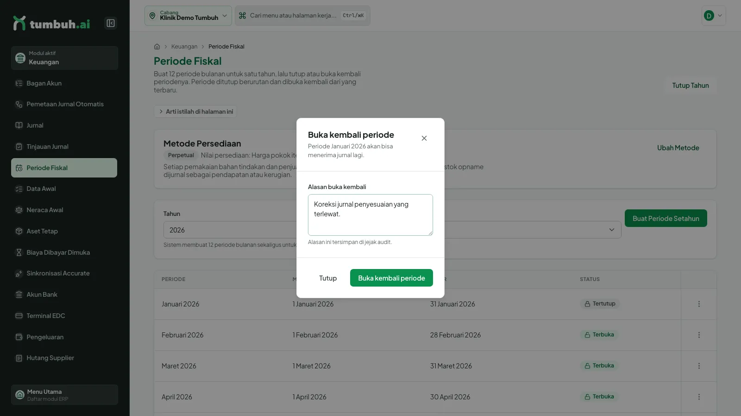
Task: Open the row menu for Maret 2026
Action: [699, 366]
